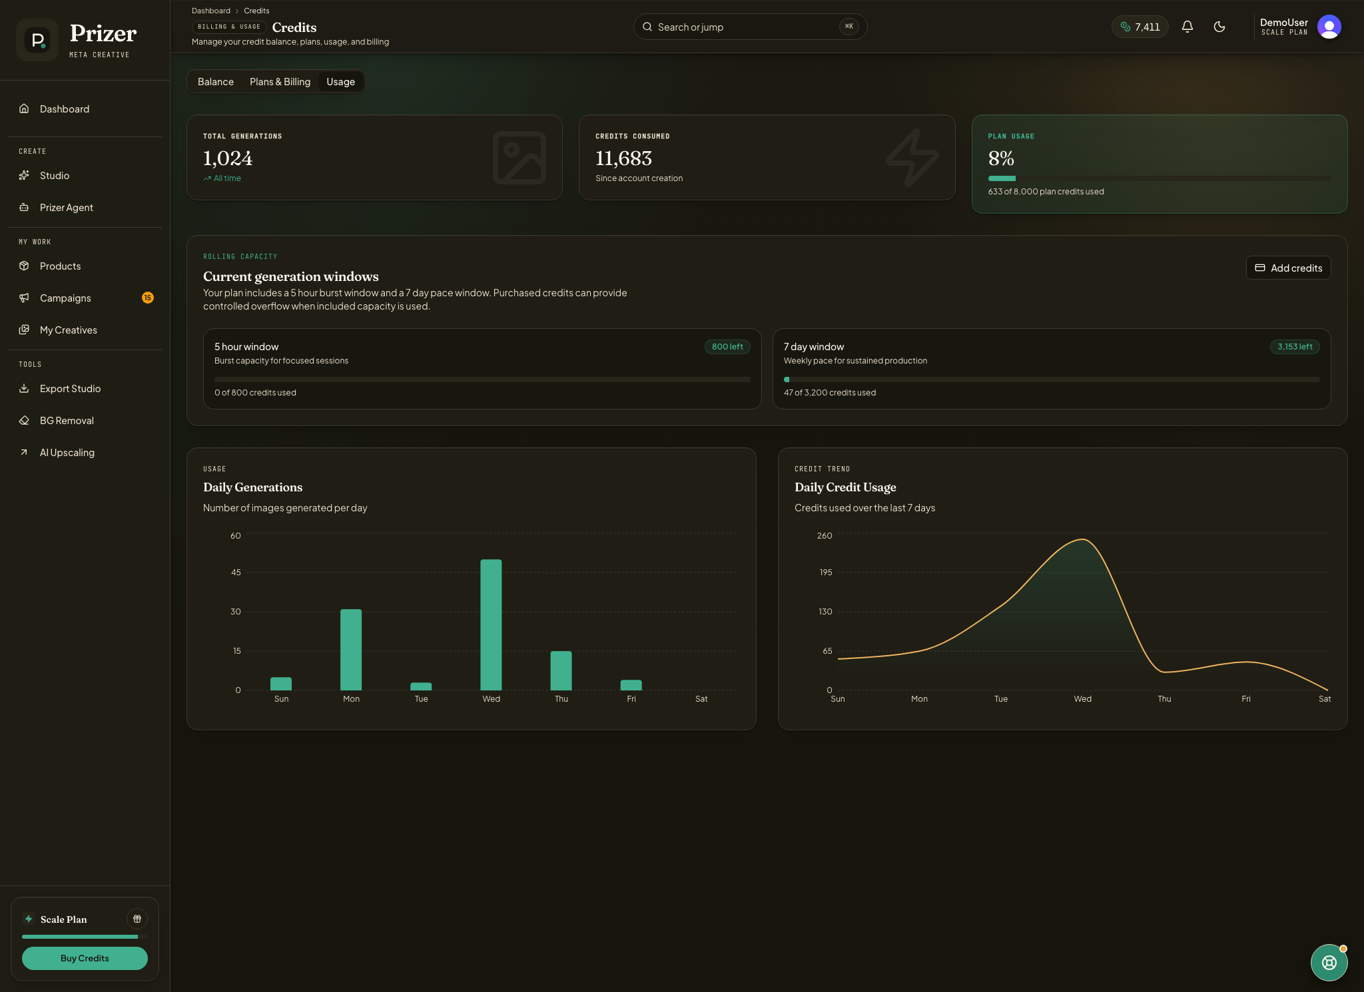Viewport: 1364px width, 992px height.
Task: Click '0 of 800 credits used'
Action: [x=255, y=393]
